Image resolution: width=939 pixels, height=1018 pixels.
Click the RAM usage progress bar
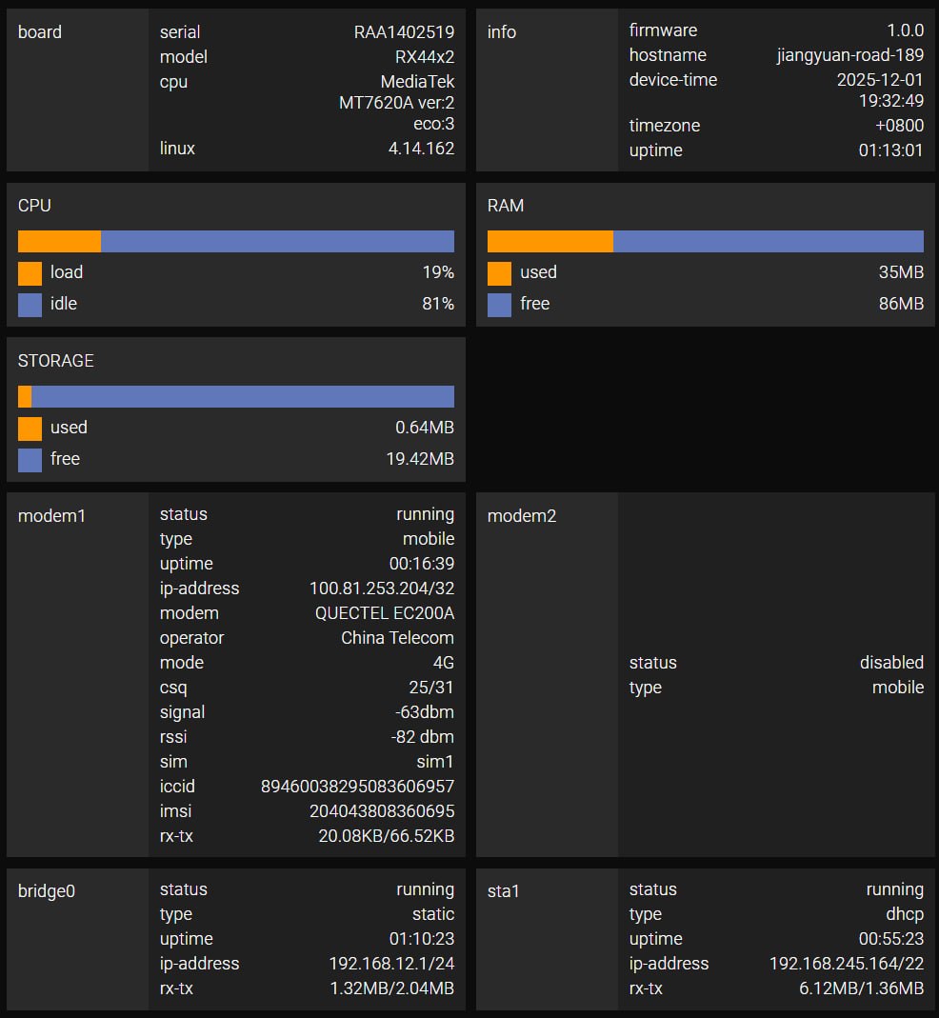pyautogui.click(x=706, y=242)
